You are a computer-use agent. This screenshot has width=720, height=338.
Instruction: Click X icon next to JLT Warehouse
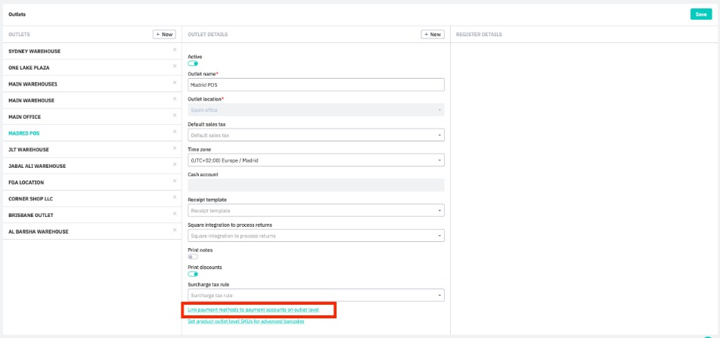[174, 148]
